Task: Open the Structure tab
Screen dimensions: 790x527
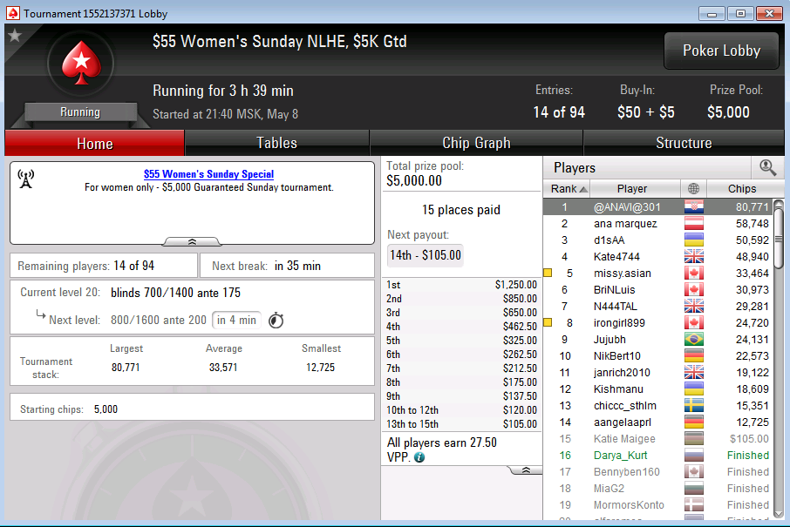Action: pyautogui.click(x=684, y=144)
